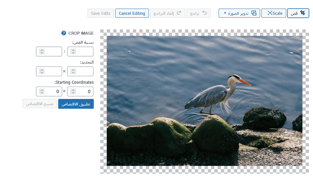The image size is (313, 182).
Task: Click the undo button (تراجع)
Action: pyautogui.click(x=199, y=13)
